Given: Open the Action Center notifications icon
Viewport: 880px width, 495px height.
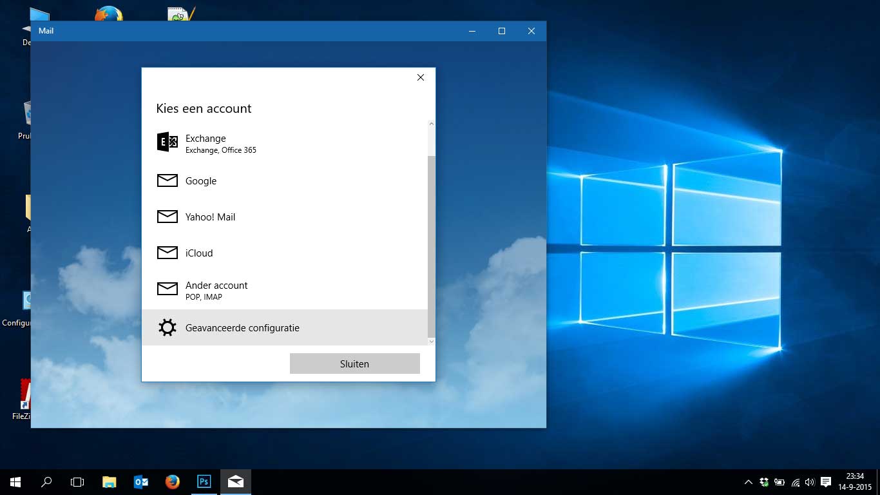Looking at the screenshot, I should (826, 482).
